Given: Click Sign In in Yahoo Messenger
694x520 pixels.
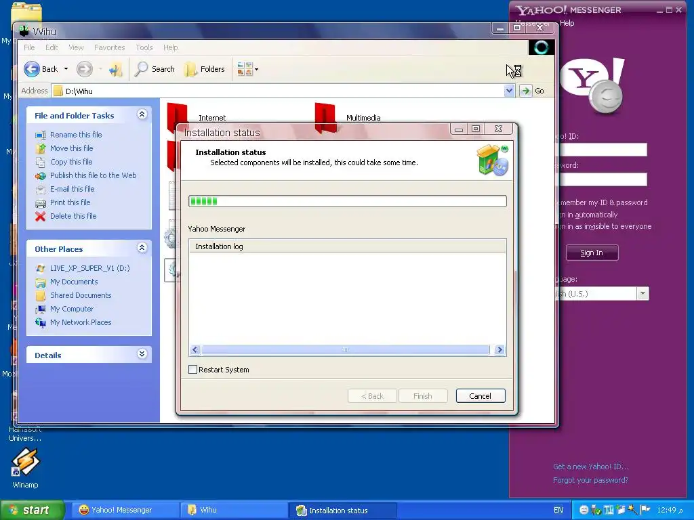Looking at the screenshot, I should (x=592, y=253).
